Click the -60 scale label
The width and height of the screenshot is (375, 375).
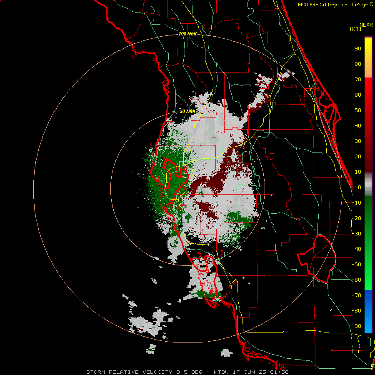(x=356, y=280)
